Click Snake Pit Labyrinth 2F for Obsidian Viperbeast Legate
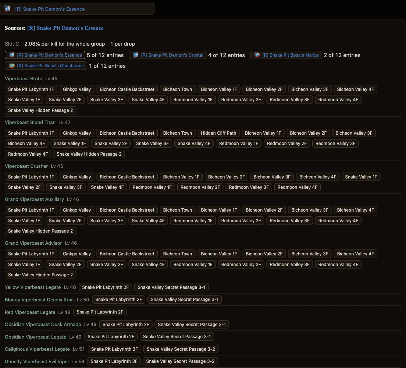 [111, 337]
